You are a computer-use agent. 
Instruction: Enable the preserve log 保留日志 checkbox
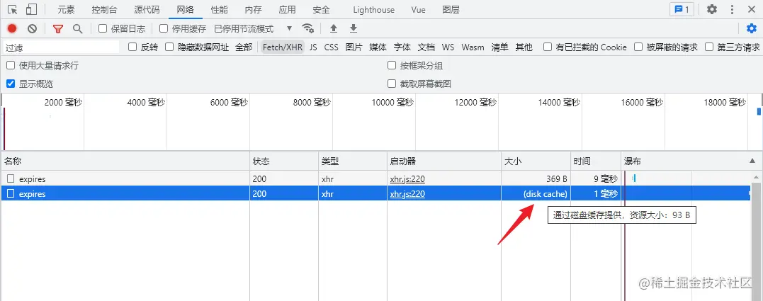[103, 28]
